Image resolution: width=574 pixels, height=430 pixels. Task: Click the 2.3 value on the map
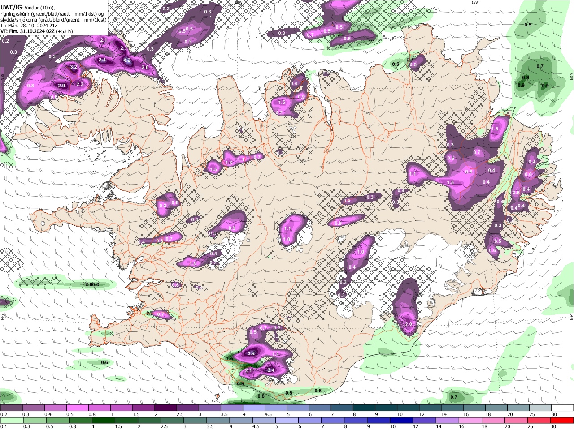pyautogui.click(x=80, y=84)
